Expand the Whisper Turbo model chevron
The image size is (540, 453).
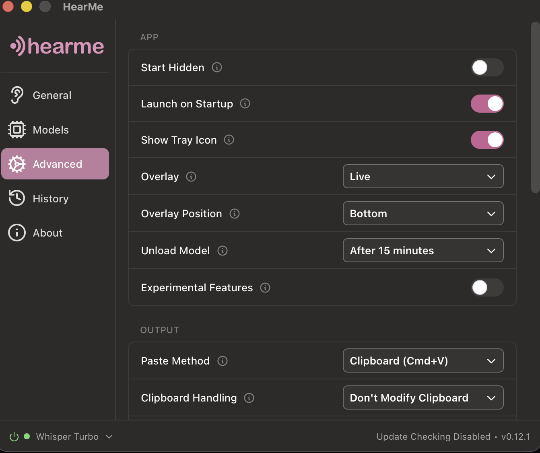pyautogui.click(x=109, y=437)
